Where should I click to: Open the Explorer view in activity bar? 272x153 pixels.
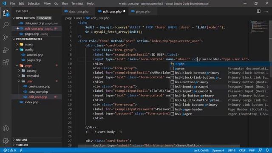(6, 13)
